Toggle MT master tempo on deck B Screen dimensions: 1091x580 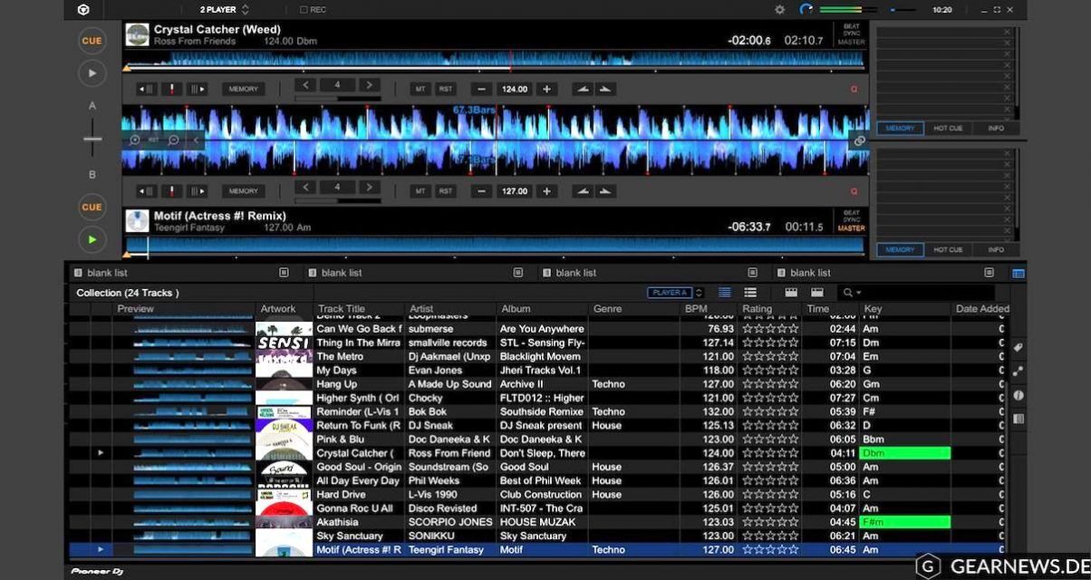(x=420, y=191)
